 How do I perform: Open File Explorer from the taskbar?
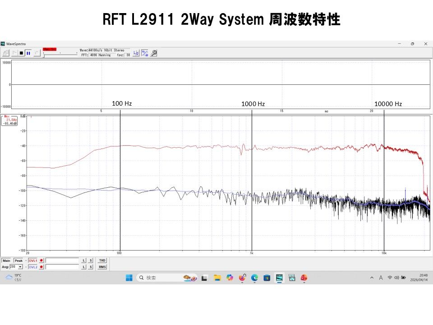tap(217, 278)
